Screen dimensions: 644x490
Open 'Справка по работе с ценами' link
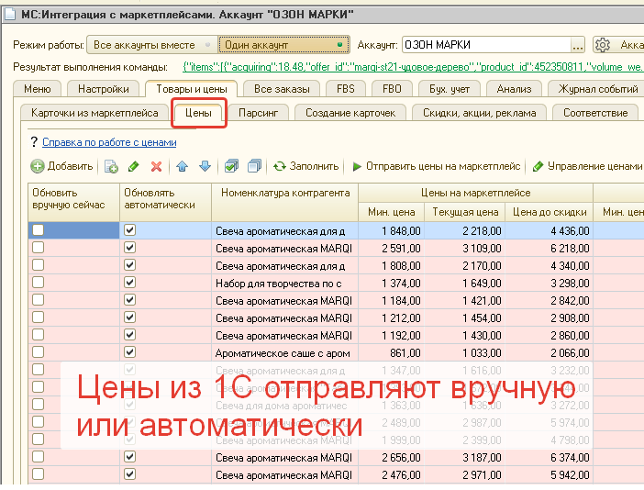pyautogui.click(x=109, y=142)
